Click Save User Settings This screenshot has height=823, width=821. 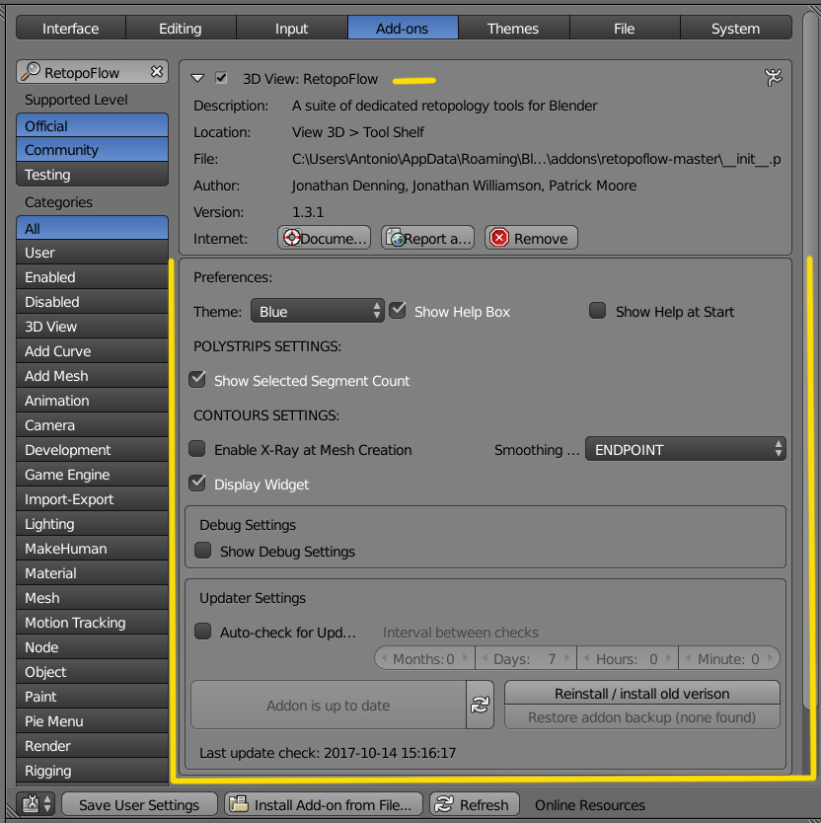(139, 804)
